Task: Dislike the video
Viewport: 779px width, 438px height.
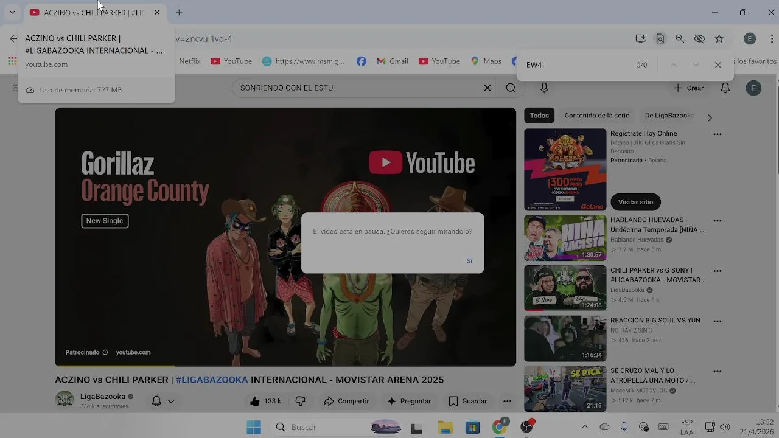Action: (x=300, y=401)
